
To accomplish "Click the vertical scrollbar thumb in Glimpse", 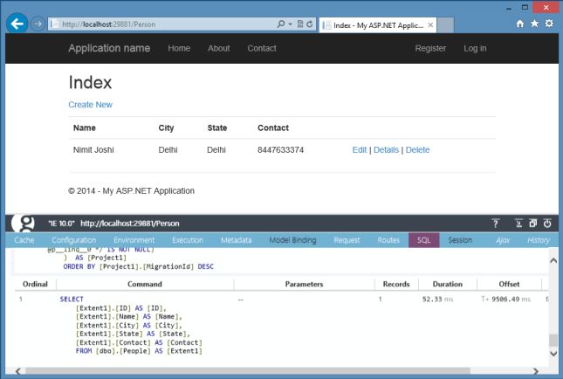I will tap(553, 341).
